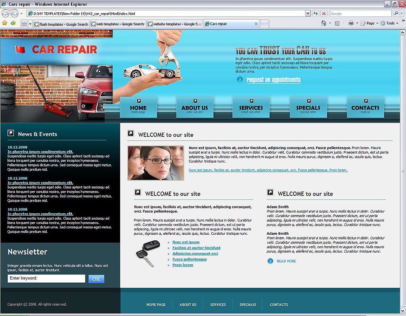Viewport: 406px width, 316px height.
Task: Select the SERVICES navigation menu item
Action: click(251, 108)
